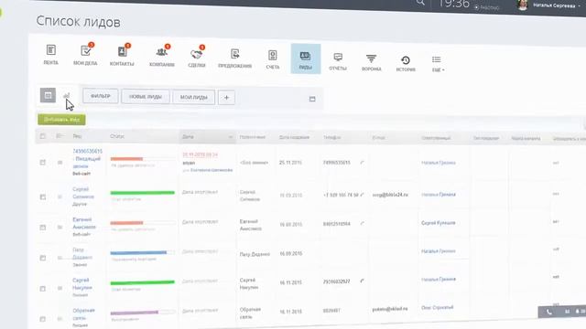Image resolution: width=586 pixels, height=329 pixels.
Task: Call number 74996535615 via phone icon
Action: [362, 163]
